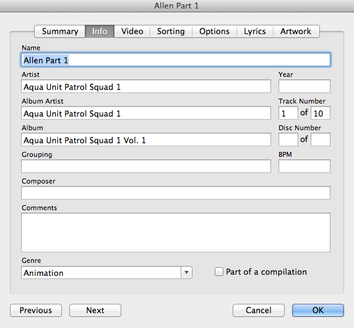The image size is (354, 328).
Task: Go to the Options tab
Action: pyautogui.click(x=214, y=31)
